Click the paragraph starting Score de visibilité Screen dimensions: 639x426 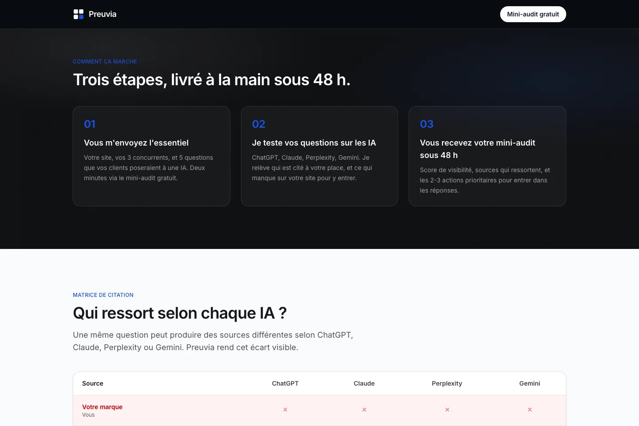pyautogui.click(x=485, y=180)
